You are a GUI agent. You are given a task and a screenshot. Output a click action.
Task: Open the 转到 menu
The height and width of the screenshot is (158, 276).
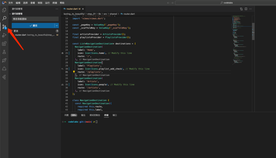point(40,3)
